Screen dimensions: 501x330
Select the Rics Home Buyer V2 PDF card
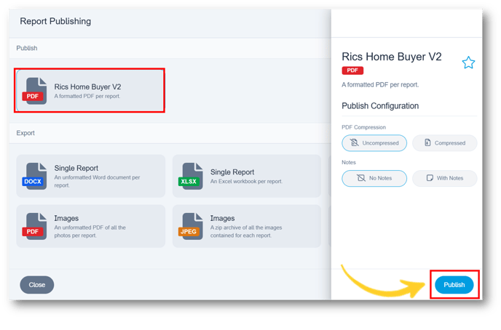click(x=90, y=90)
